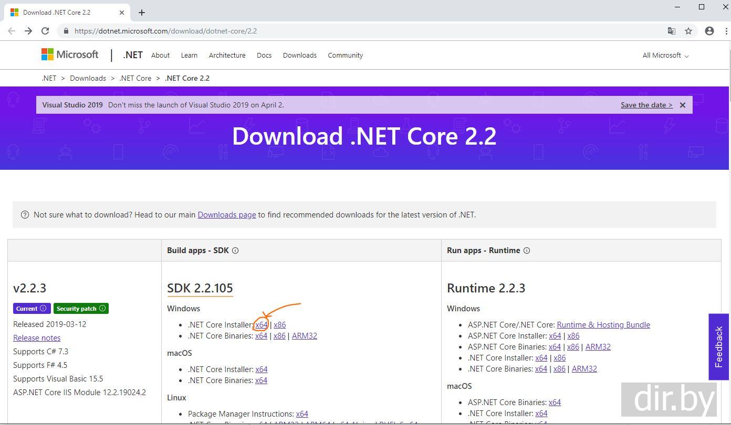Image resolution: width=731 pixels, height=425 pixels.
Task: Download SDK Windows .NET Core Binaries x86
Action: pos(279,336)
